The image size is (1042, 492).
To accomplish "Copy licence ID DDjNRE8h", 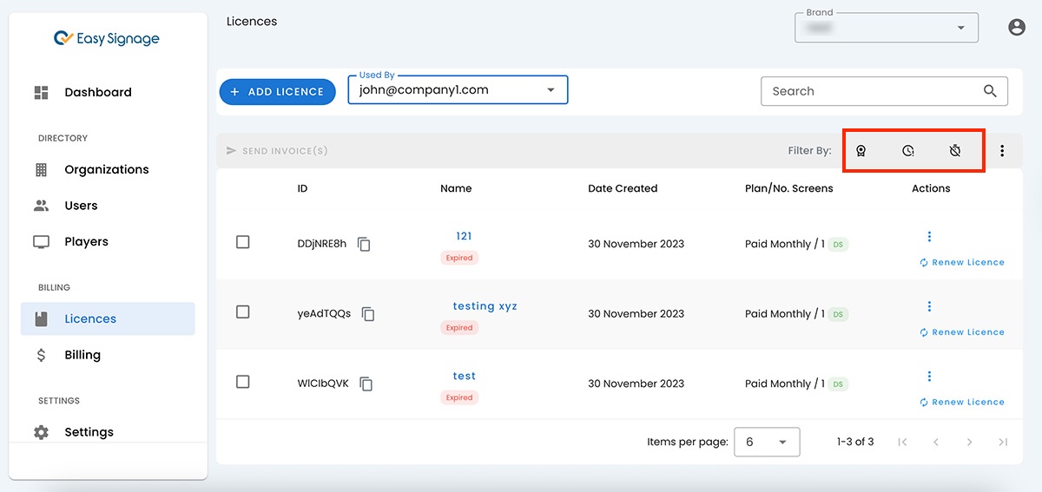I will coord(365,245).
